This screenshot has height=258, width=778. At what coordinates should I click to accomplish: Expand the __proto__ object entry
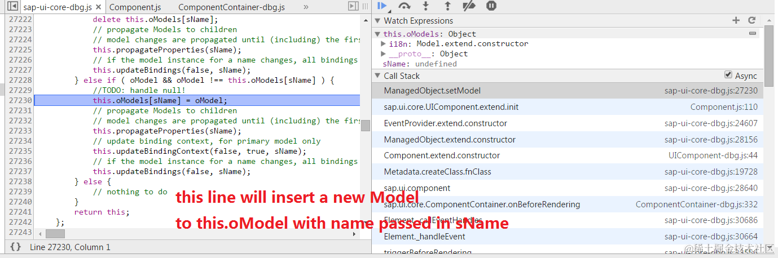tap(384, 54)
